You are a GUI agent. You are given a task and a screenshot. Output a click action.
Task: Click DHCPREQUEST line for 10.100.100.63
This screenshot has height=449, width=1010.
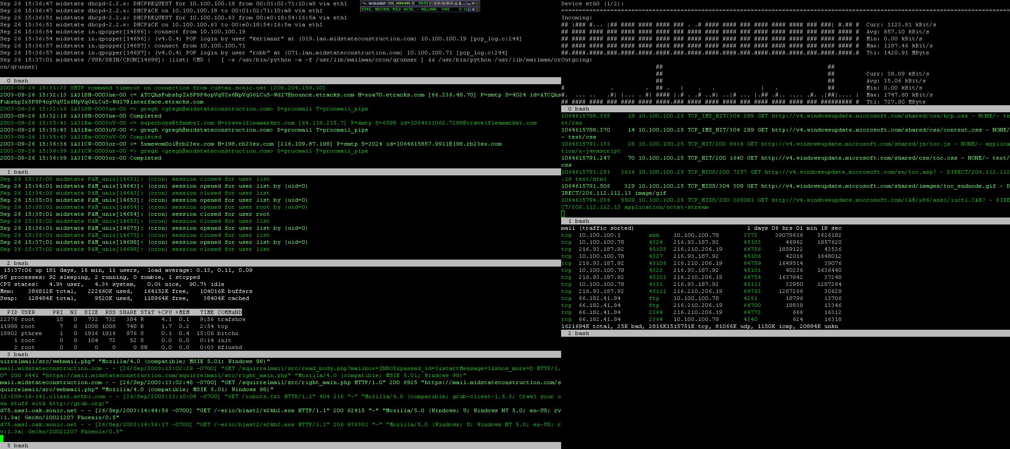click(174, 18)
